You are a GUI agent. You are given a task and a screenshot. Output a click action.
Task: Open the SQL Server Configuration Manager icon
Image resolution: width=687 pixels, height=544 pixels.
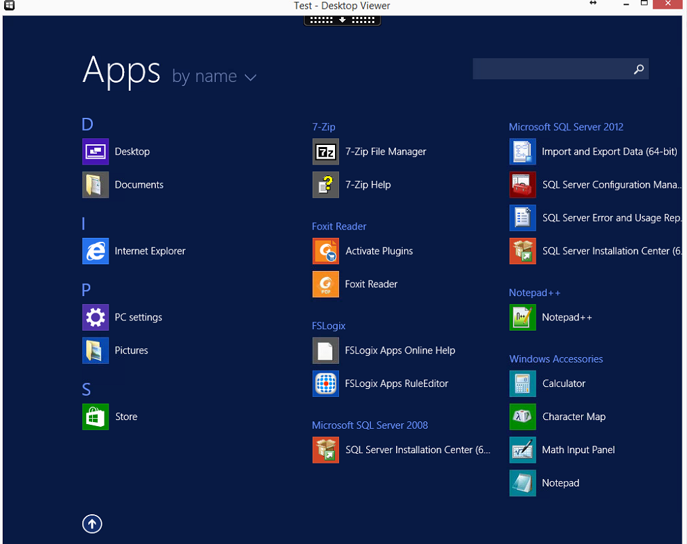[x=523, y=185]
